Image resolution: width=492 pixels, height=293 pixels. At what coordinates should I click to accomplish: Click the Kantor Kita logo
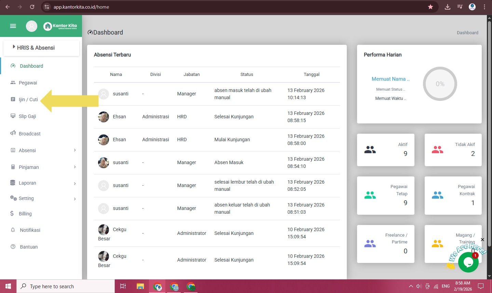[x=60, y=26]
